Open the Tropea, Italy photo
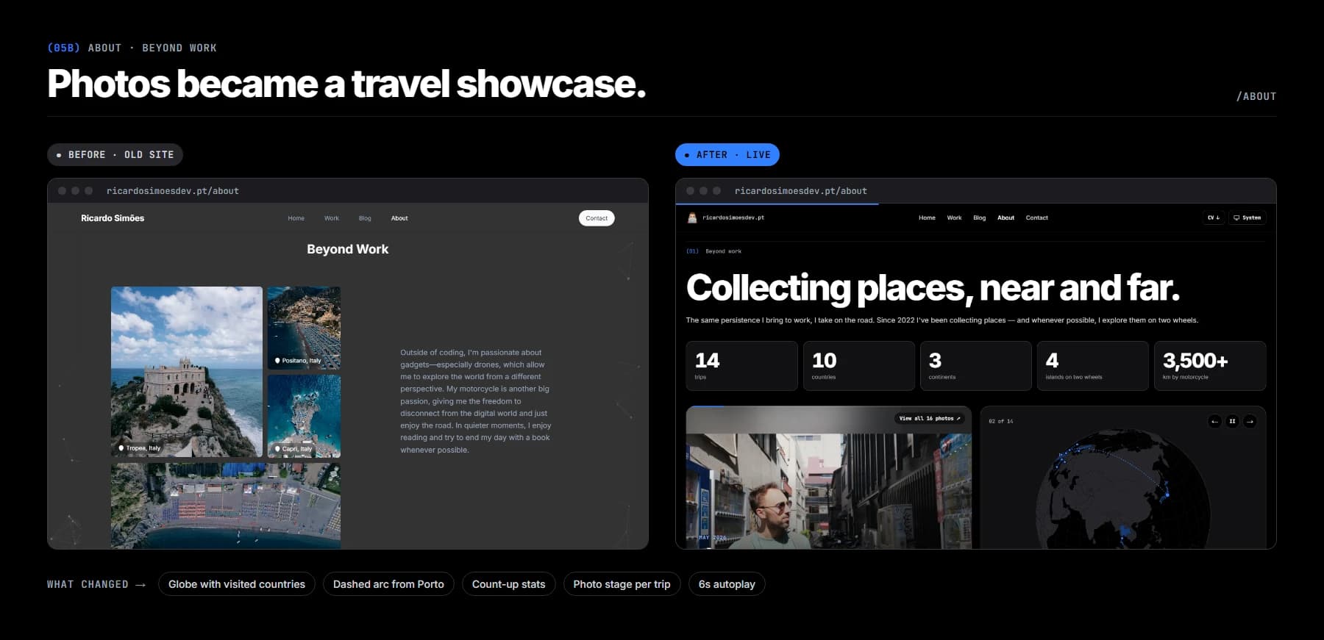Viewport: 1324px width, 640px height. (187, 372)
